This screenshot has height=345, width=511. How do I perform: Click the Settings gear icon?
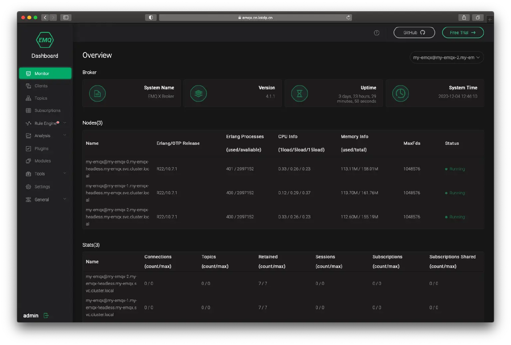click(x=29, y=187)
